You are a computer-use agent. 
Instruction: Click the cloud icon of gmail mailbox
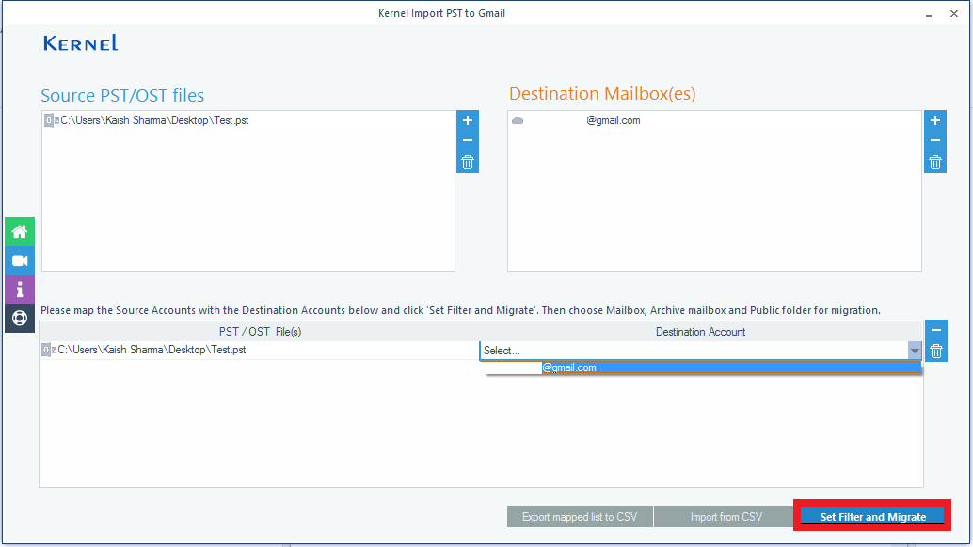point(518,120)
